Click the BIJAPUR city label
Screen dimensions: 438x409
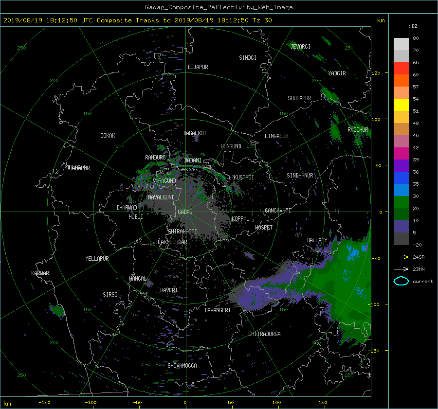(198, 67)
